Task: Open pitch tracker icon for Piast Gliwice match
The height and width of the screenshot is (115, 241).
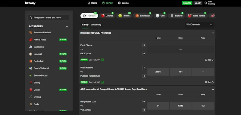Action: [x=102, y=60]
